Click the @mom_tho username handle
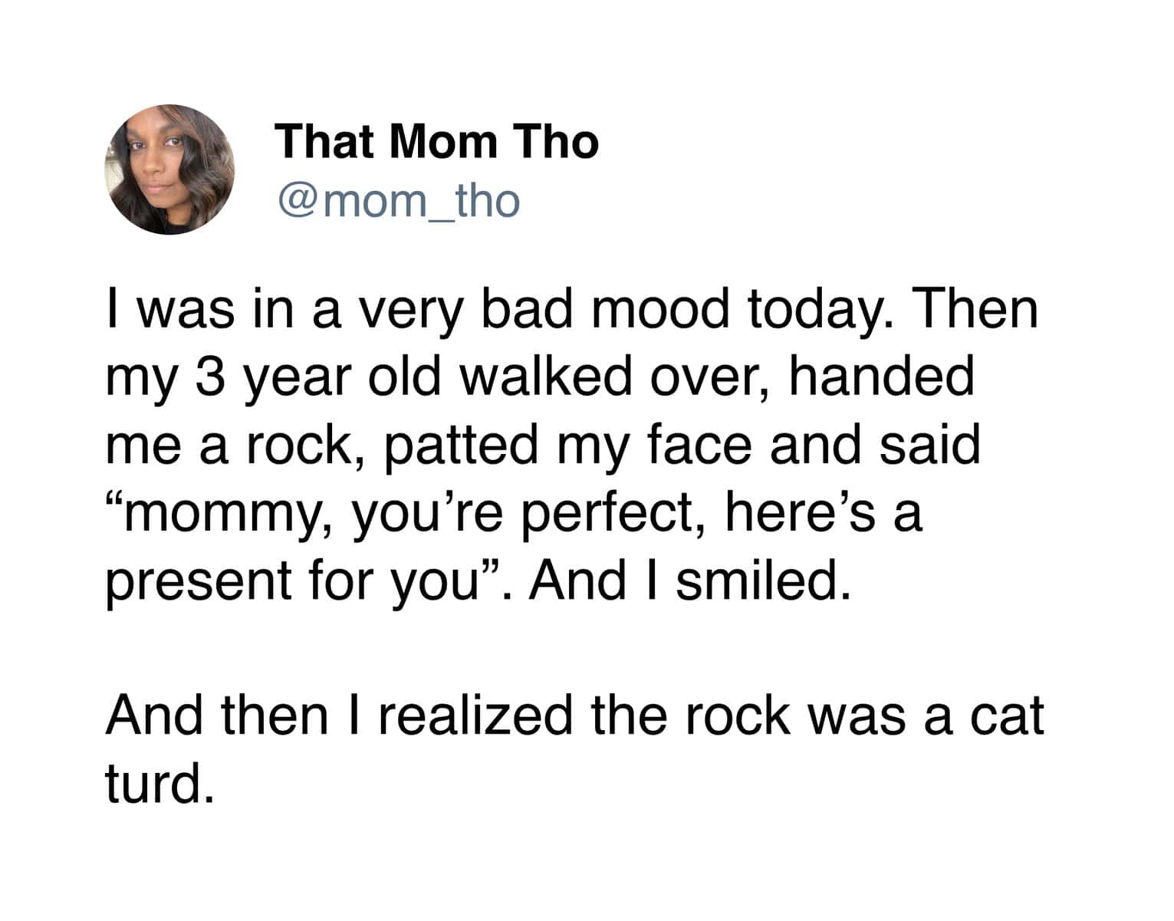 pyautogui.click(x=399, y=201)
